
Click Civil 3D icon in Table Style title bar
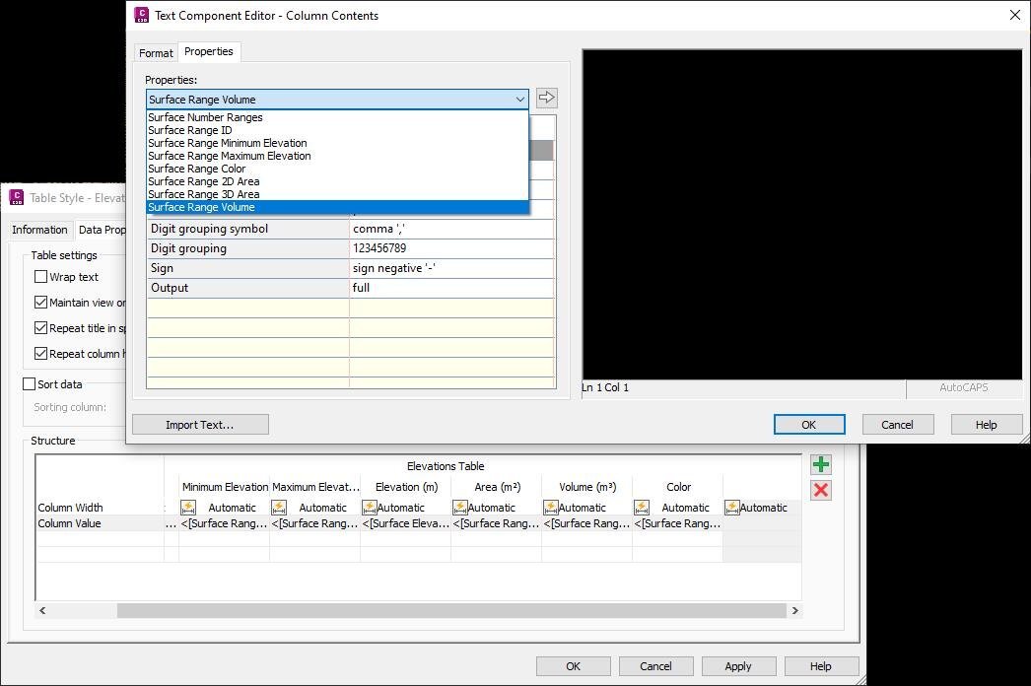coord(17,197)
